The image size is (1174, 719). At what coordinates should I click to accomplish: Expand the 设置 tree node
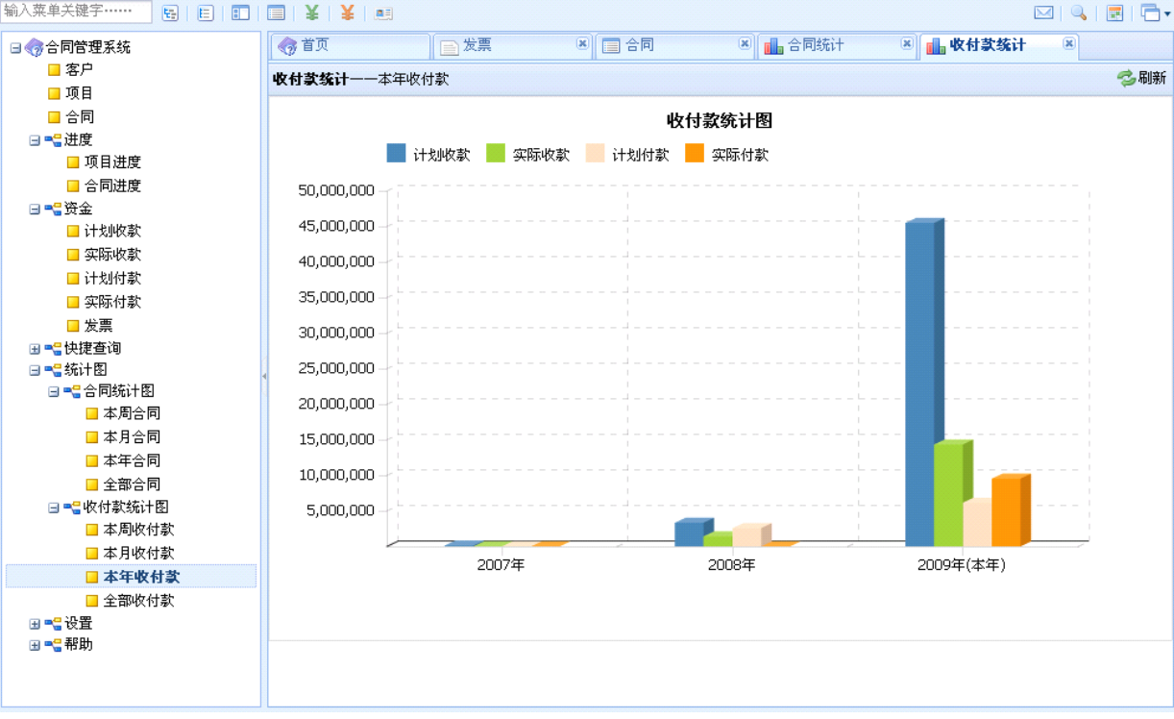pyautogui.click(x=35, y=624)
